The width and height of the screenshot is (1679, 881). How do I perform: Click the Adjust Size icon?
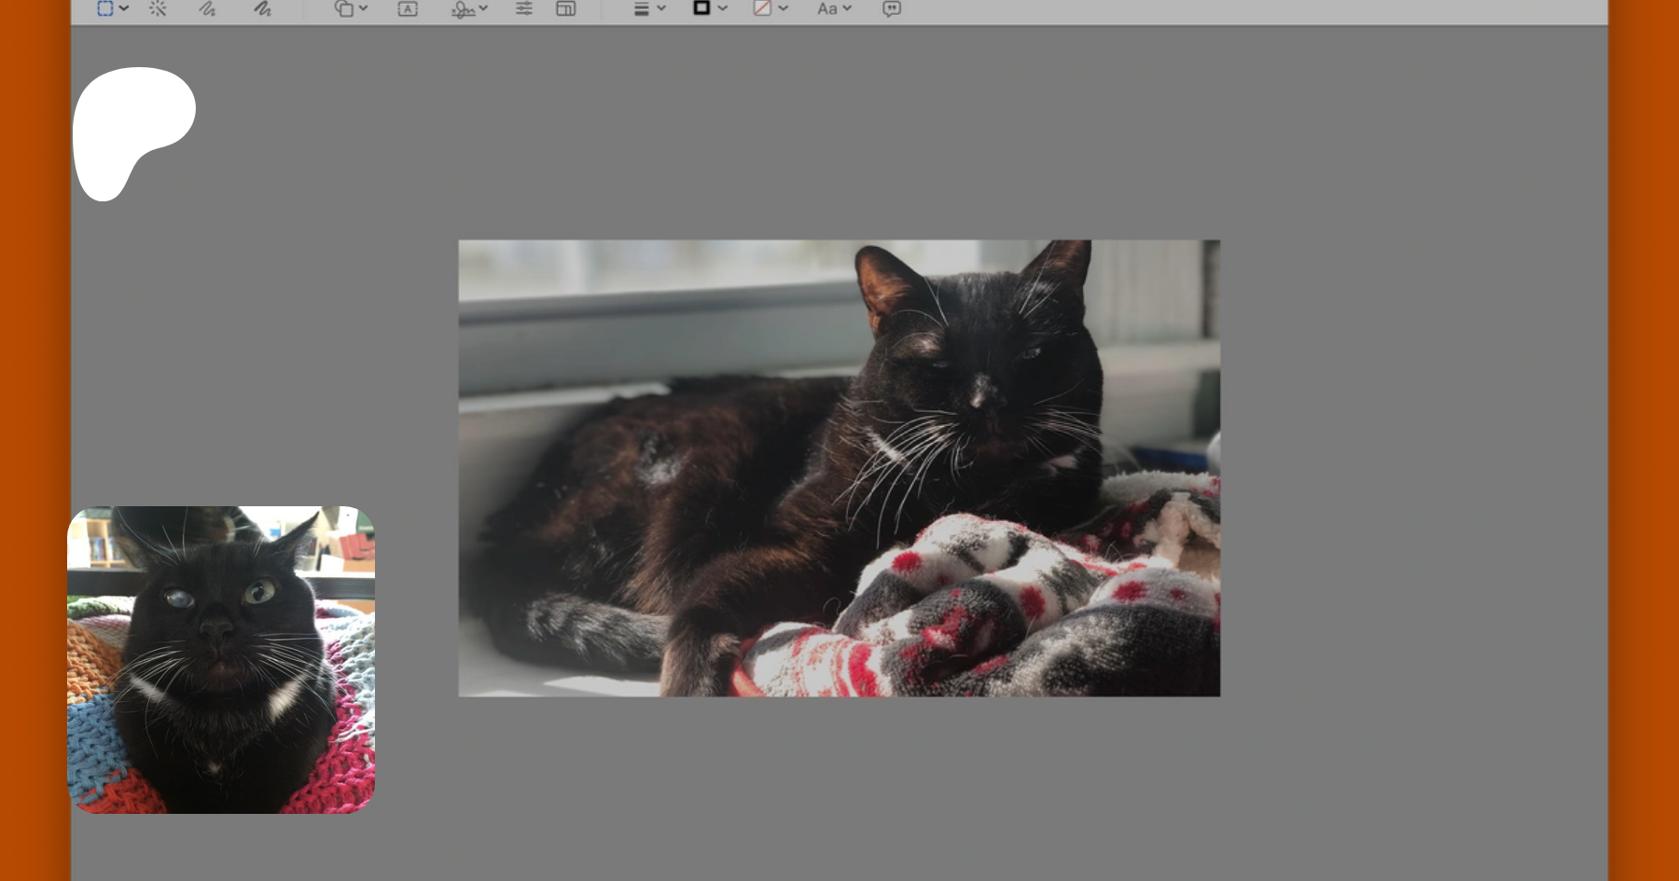click(565, 8)
